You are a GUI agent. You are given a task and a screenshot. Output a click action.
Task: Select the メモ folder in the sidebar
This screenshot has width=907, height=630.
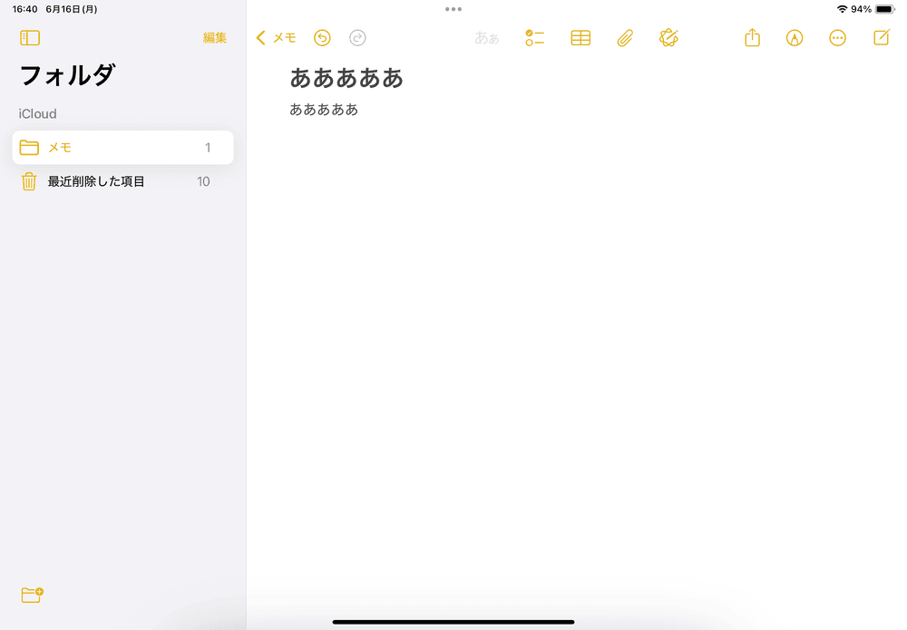pos(122,148)
